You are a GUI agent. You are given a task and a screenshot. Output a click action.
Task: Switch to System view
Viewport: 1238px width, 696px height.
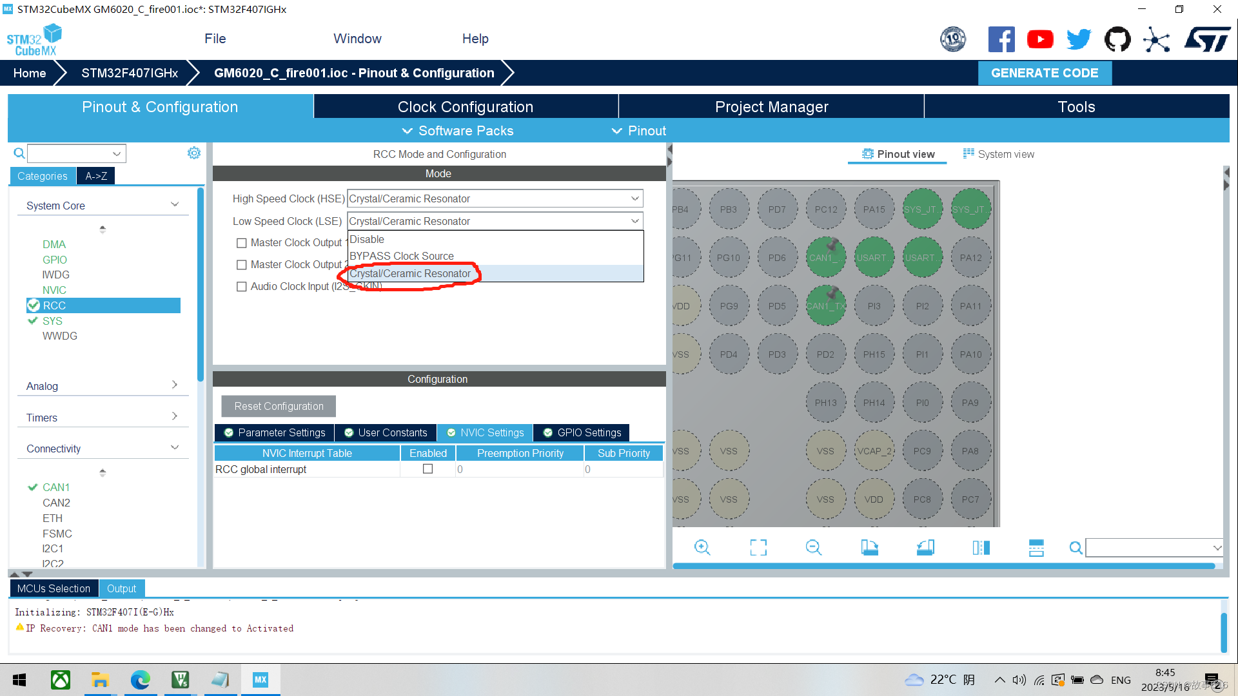click(998, 154)
